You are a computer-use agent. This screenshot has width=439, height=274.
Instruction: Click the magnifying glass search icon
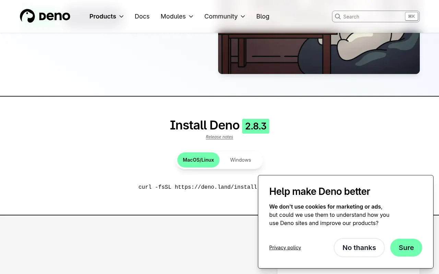[x=338, y=16]
